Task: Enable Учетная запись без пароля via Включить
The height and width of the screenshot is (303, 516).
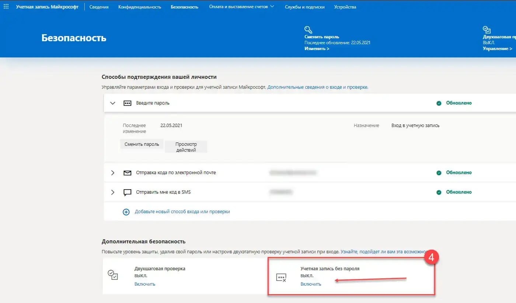Action: pyautogui.click(x=311, y=284)
